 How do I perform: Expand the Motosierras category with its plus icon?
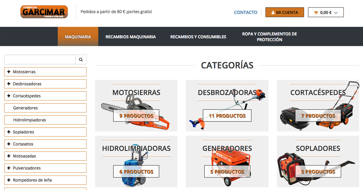tap(8, 72)
